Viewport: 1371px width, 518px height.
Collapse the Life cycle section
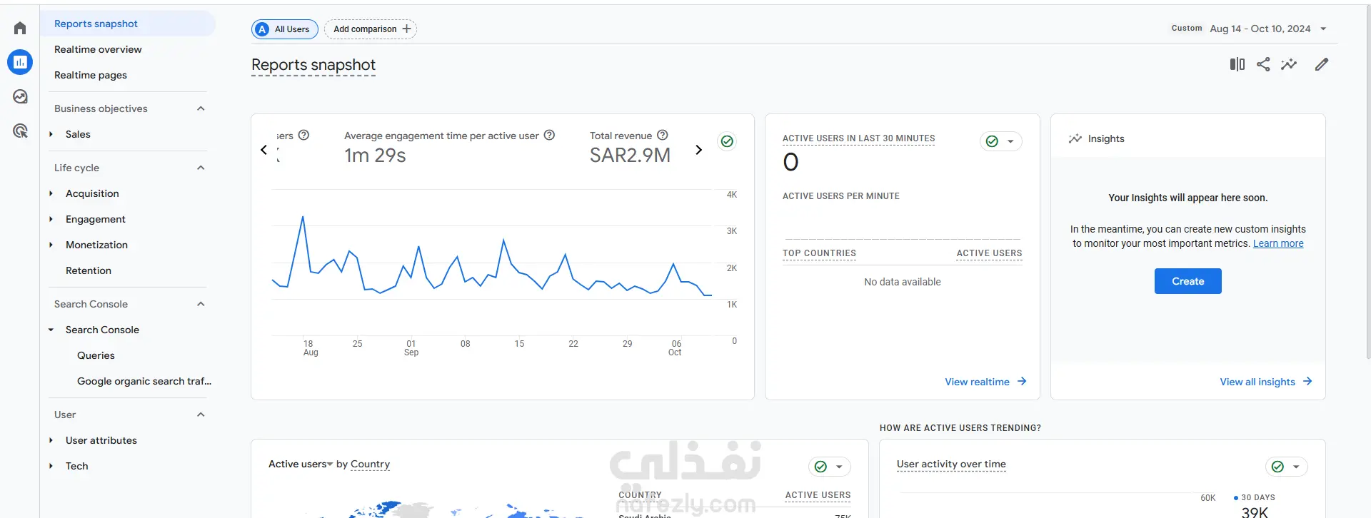201,168
